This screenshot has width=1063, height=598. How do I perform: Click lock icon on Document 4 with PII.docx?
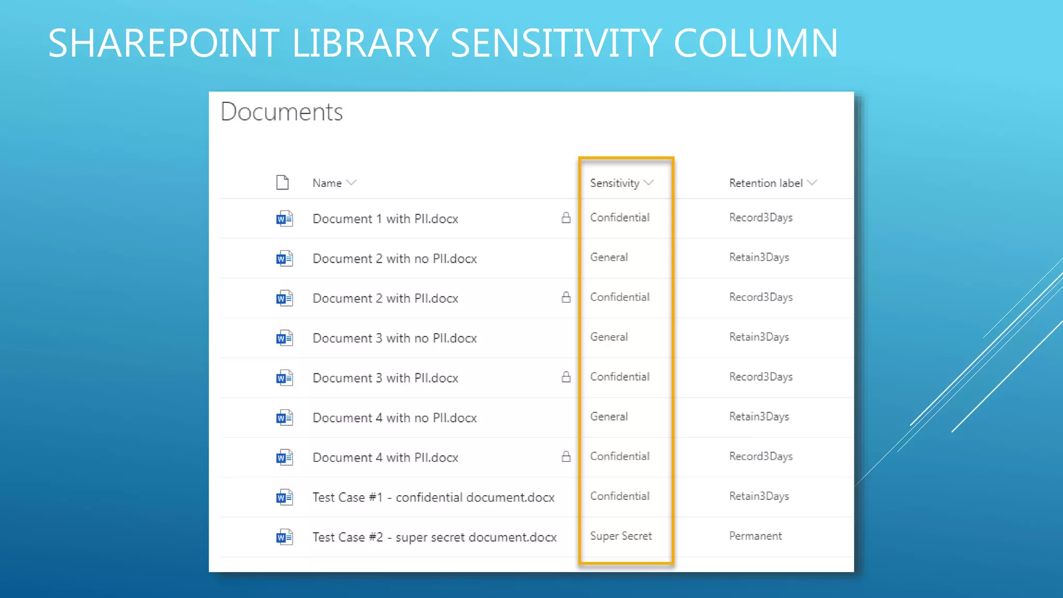566,456
